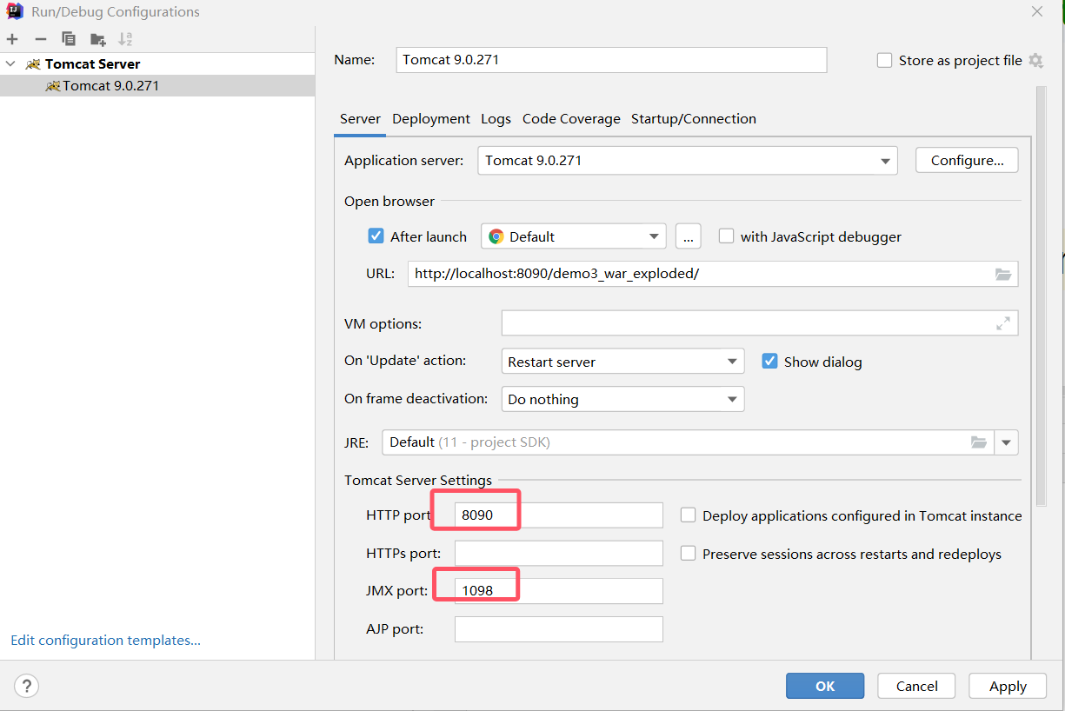Enable Preserve sessions across restarts and redeploys
Image resolution: width=1065 pixels, height=711 pixels.
[688, 554]
